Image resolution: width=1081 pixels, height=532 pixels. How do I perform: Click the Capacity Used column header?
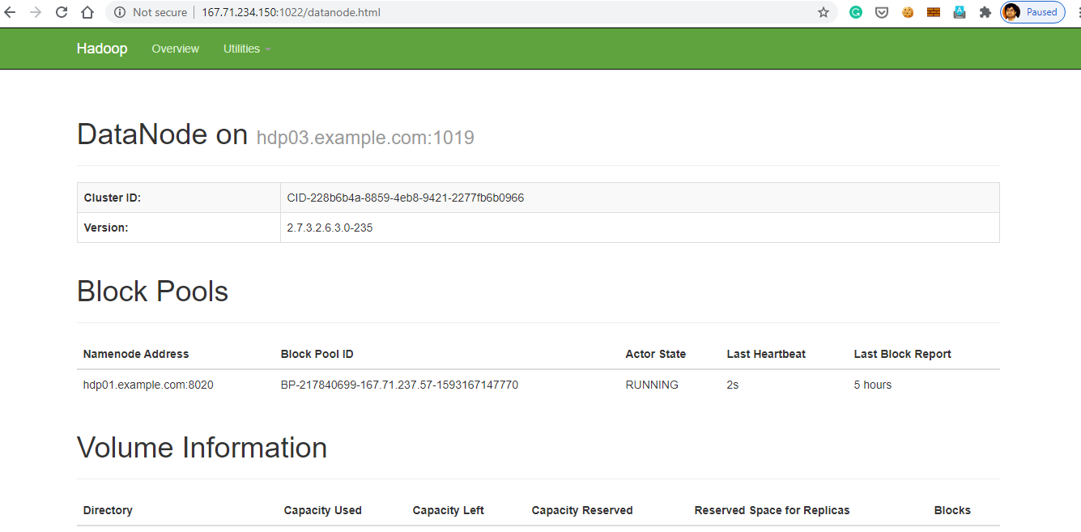pos(323,510)
